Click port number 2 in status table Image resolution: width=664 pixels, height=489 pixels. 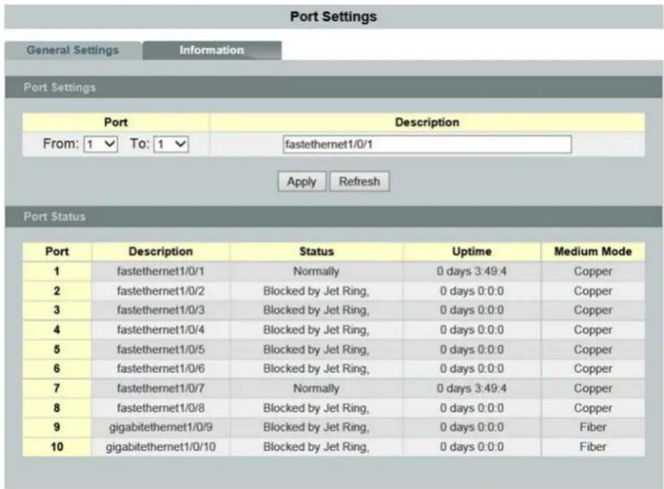pyautogui.click(x=56, y=291)
